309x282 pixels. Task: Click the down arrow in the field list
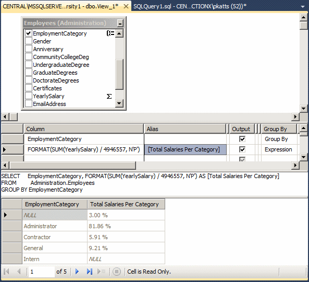point(119,103)
